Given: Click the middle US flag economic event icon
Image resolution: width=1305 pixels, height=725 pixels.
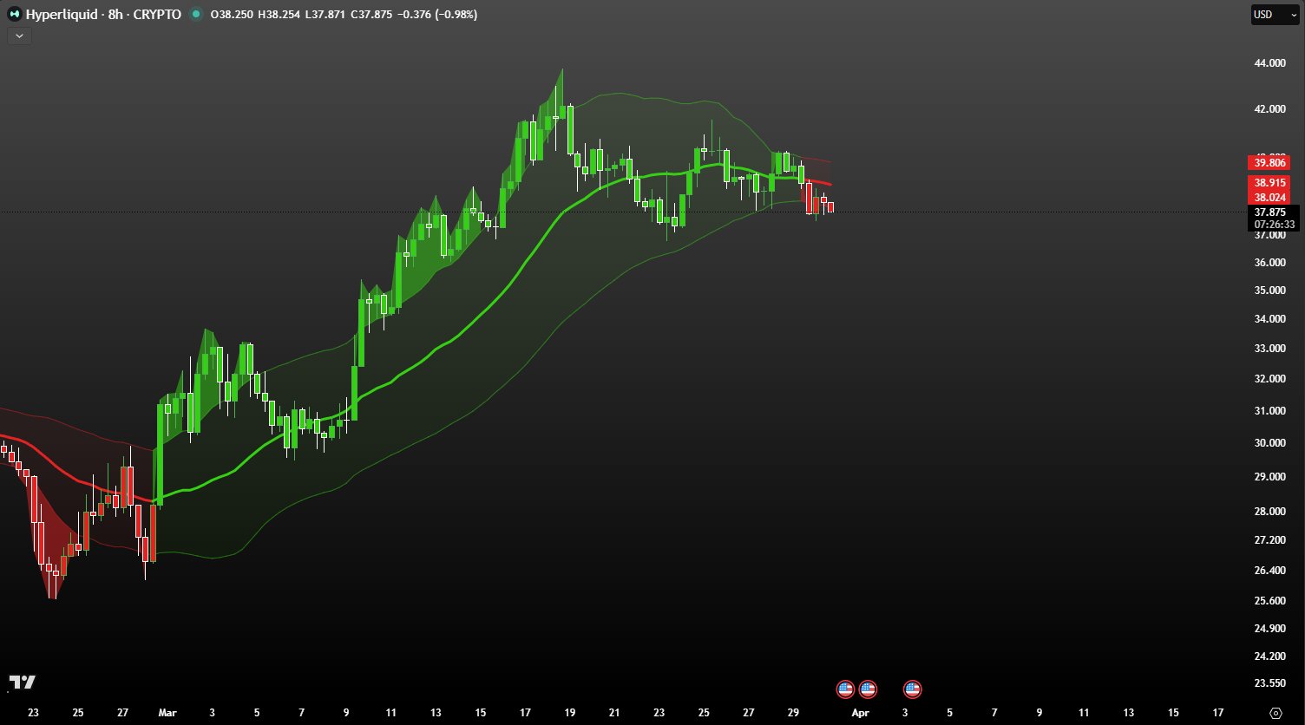Looking at the screenshot, I should click(x=868, y=689).
